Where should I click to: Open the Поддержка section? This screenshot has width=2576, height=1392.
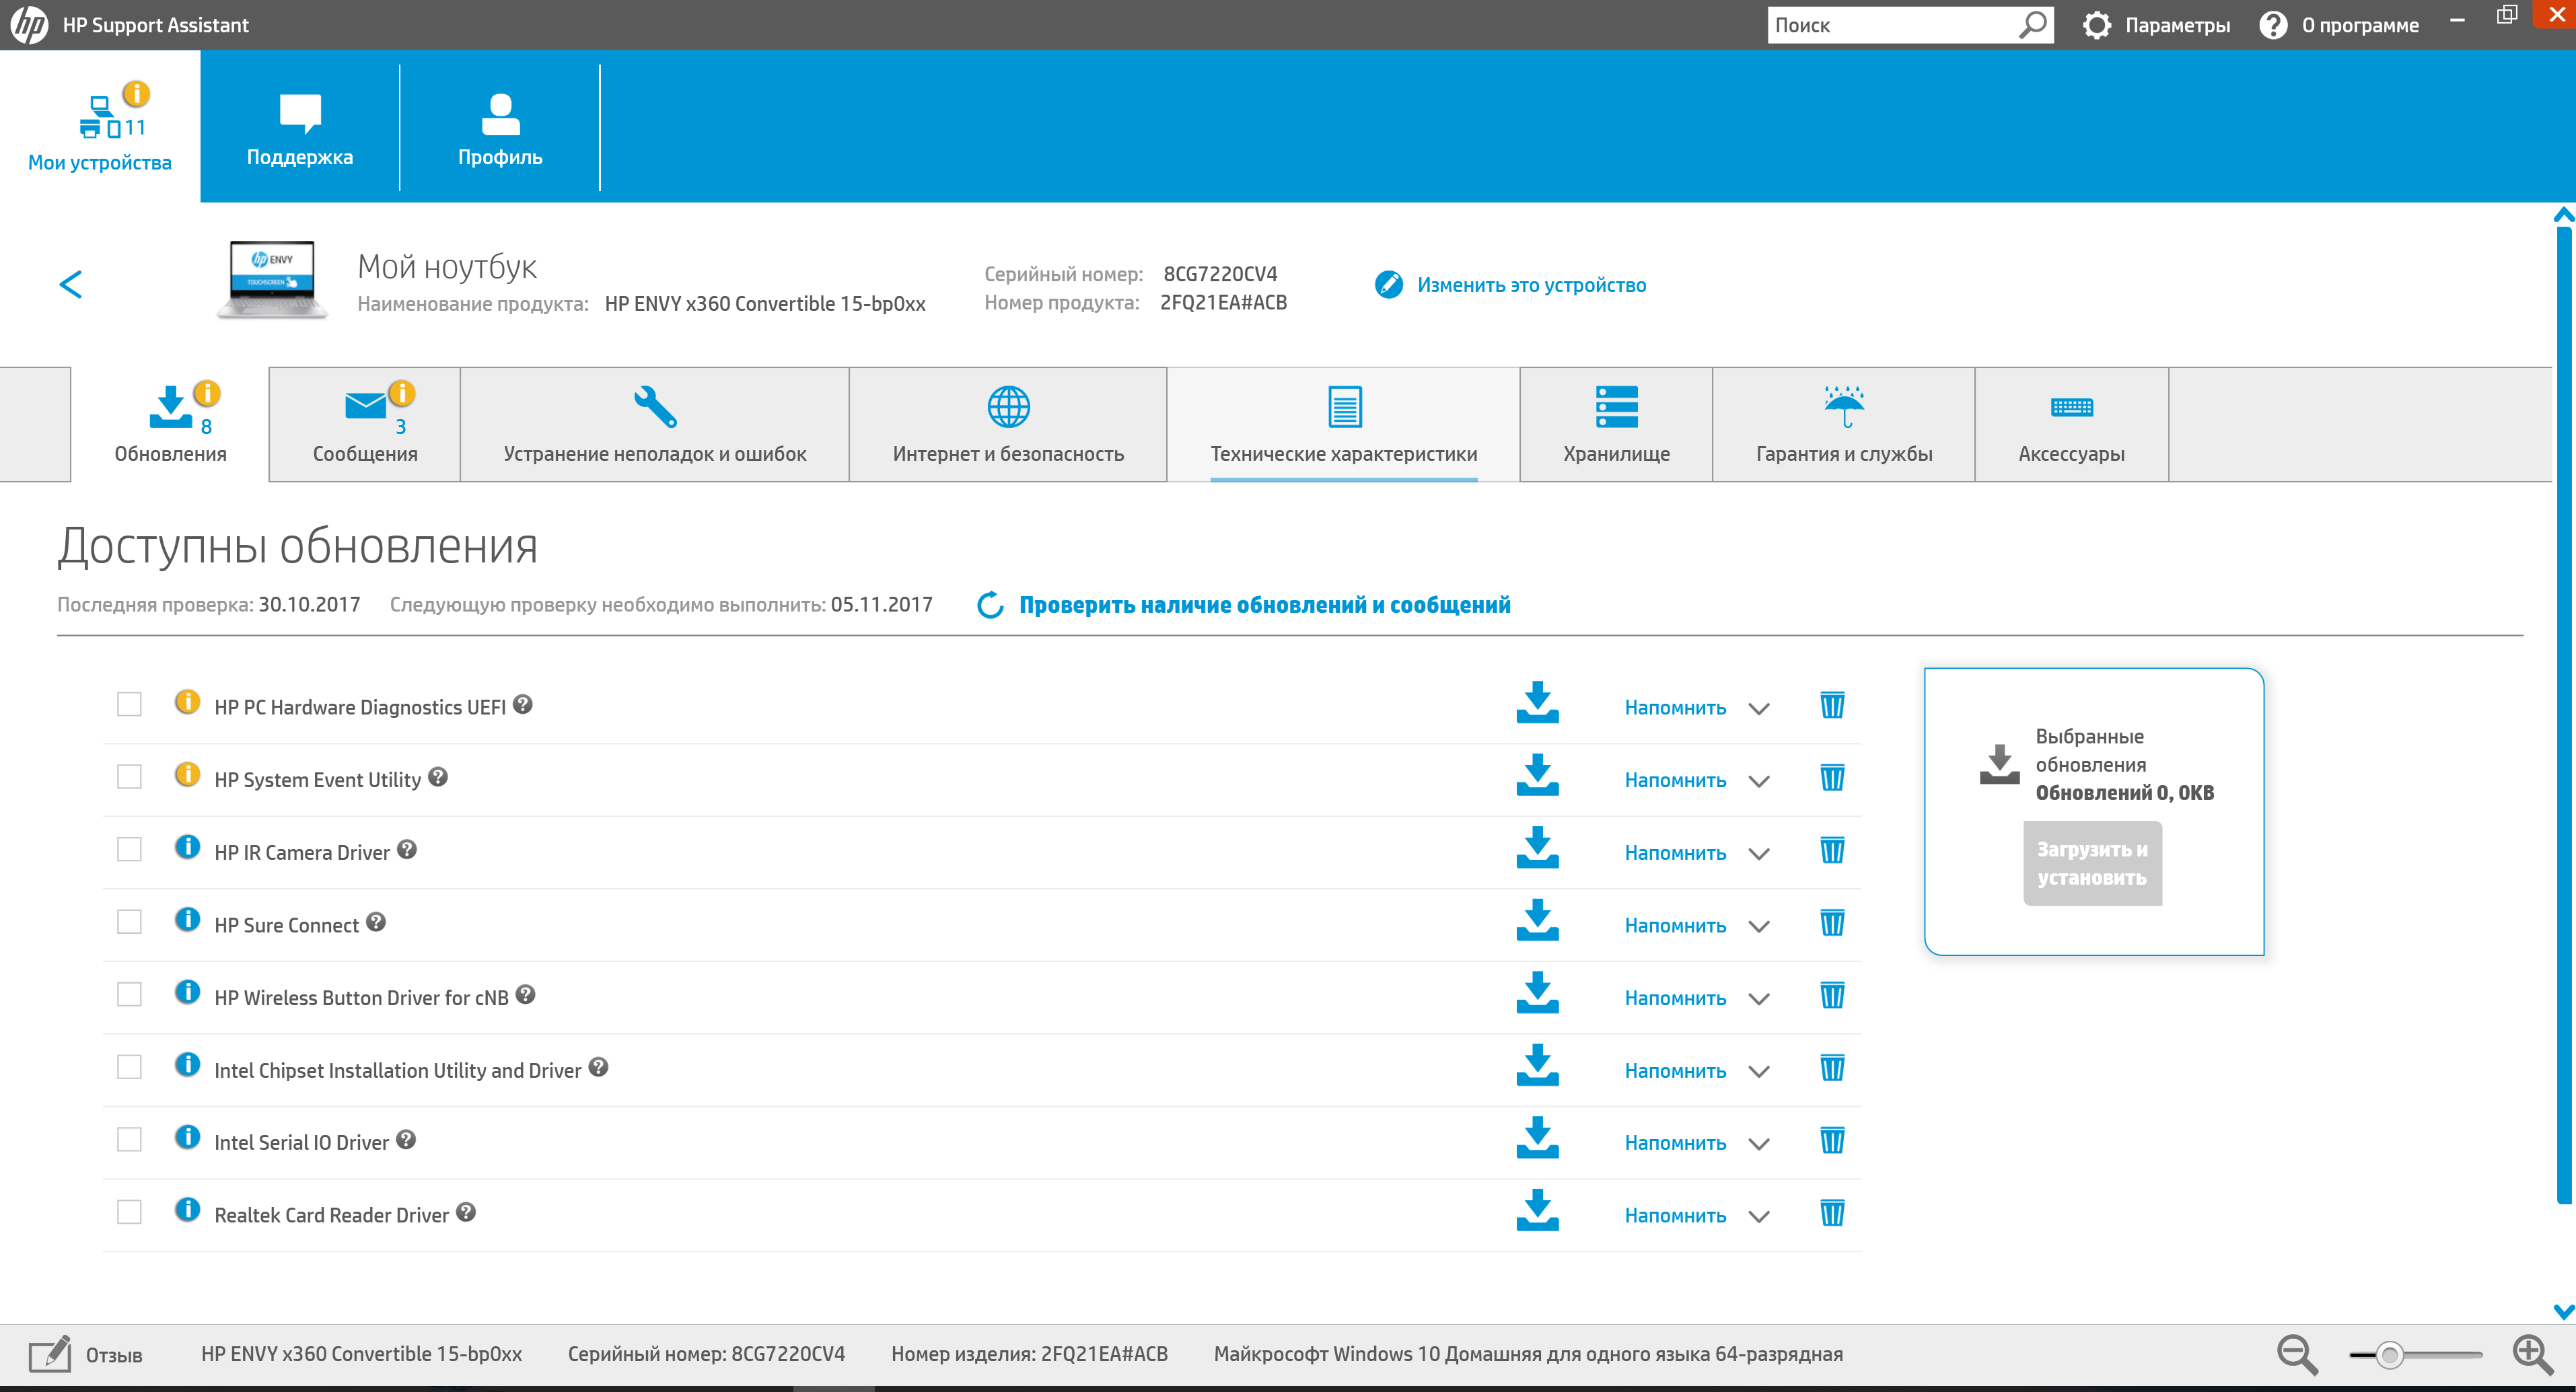point(300,127)
